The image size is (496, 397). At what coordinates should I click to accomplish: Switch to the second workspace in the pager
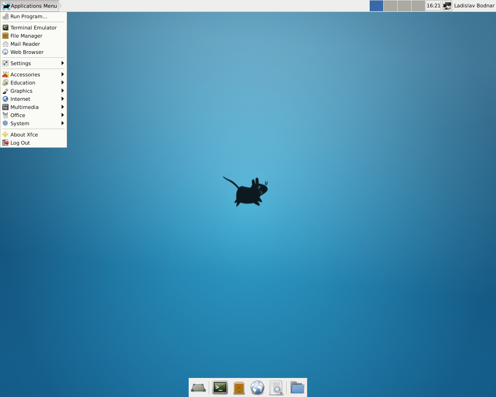point(390,6)
